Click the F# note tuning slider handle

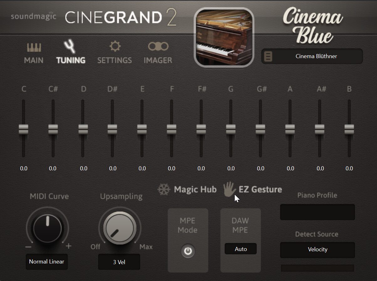[201, 129]
